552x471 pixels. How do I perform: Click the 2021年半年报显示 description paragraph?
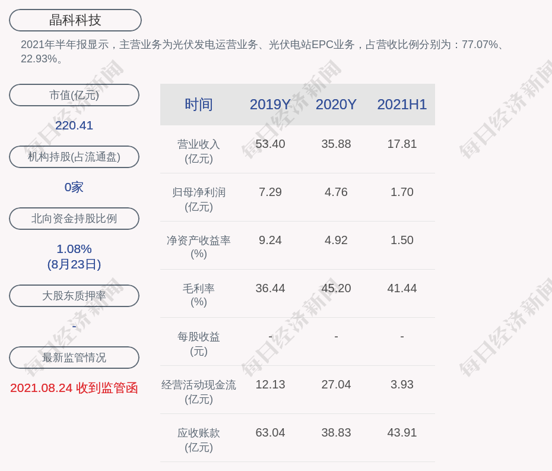(264, 52)
